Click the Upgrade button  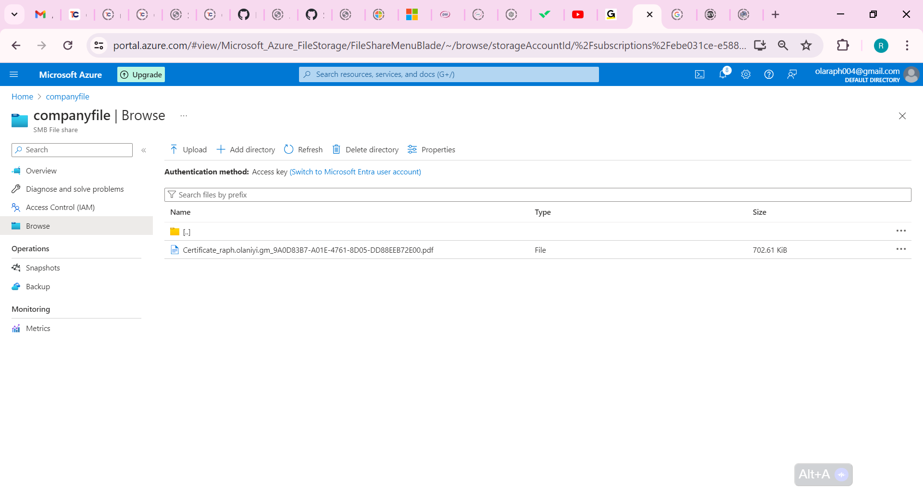(x=141, y=74)
